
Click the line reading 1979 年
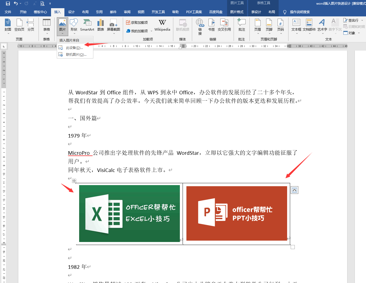78,136
